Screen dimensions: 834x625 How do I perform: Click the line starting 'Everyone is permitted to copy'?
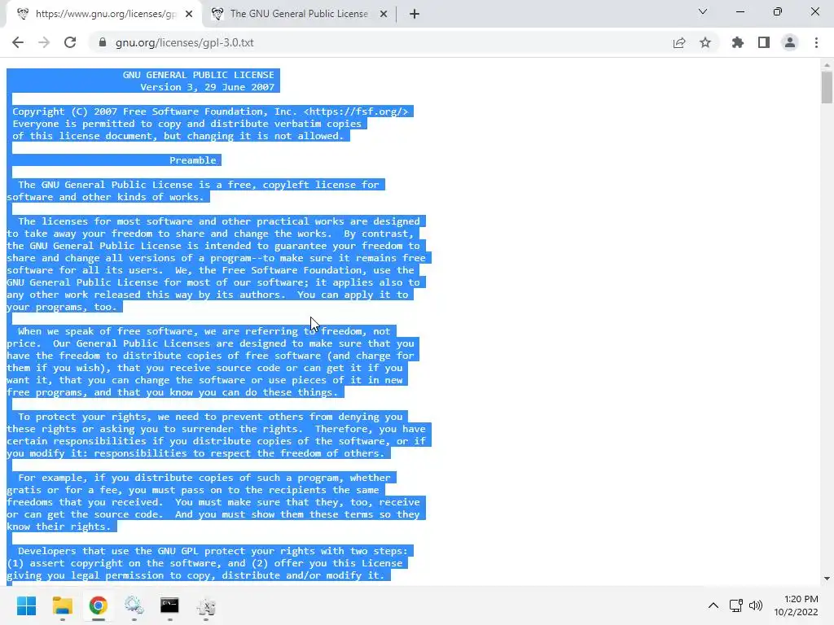pyautogui.click(x=187, y=124)
